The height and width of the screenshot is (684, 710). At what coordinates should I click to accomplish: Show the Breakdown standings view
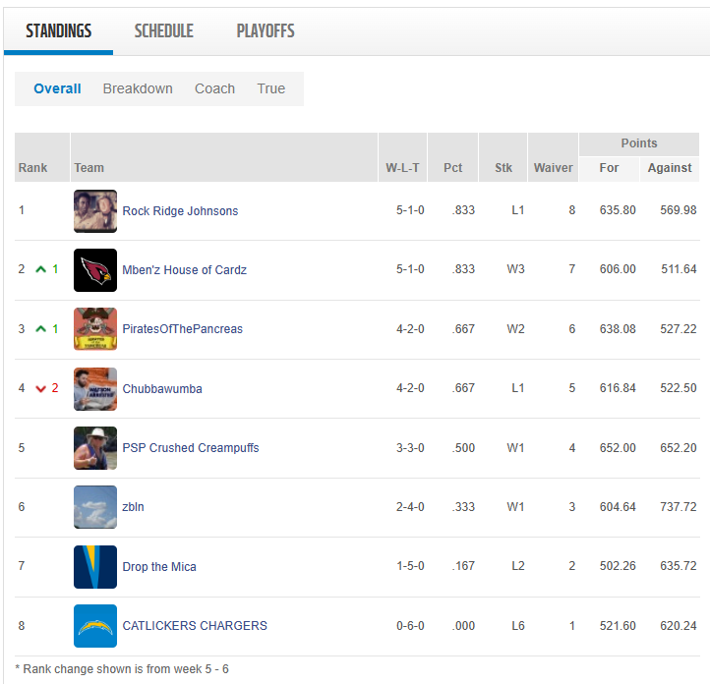[138, 88]
